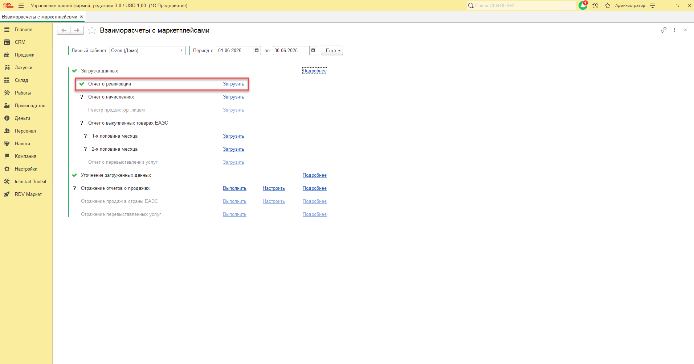The image size is (694, 364).
Task: Click Загрузить for Реестр продаж юр. лицам
Action: click(x=233, y=110)
